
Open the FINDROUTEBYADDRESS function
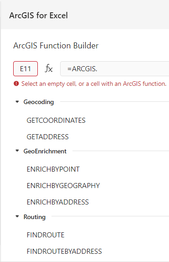64,252
